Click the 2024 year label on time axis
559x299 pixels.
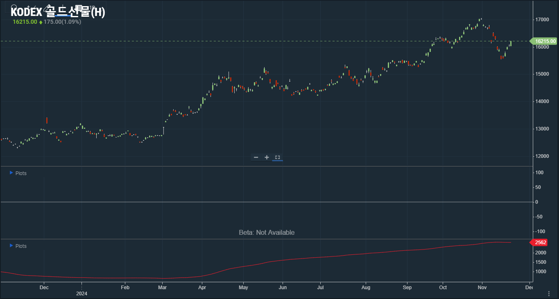click(x=81, y=293)
